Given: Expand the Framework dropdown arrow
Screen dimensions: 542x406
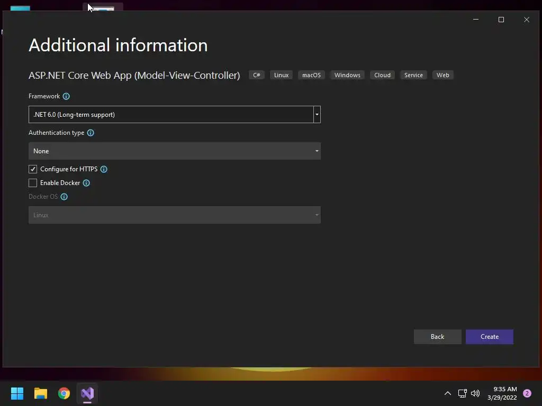Looking at the screenshot, I should [317, 115].
